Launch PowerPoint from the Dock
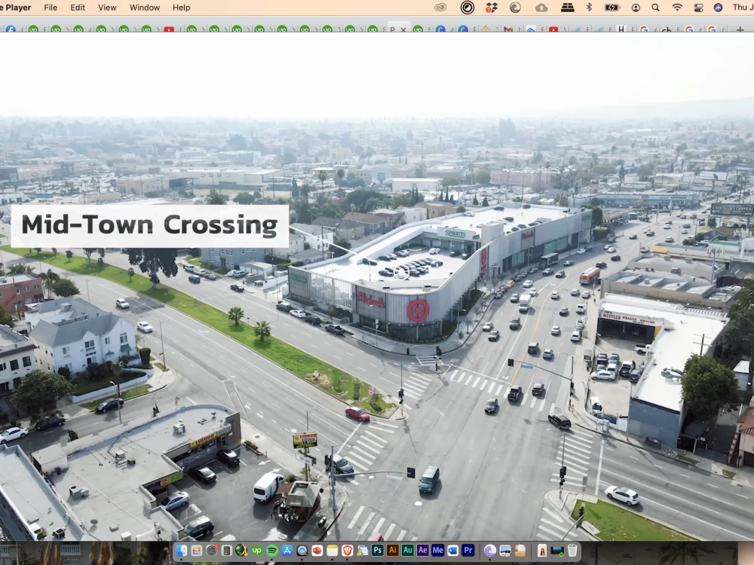This screenshot has width=754, height=565. point(317,551)
